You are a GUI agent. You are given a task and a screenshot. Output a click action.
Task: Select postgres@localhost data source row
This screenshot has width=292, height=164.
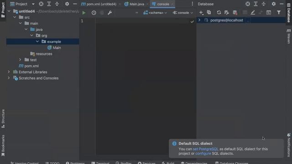(241, 20)
